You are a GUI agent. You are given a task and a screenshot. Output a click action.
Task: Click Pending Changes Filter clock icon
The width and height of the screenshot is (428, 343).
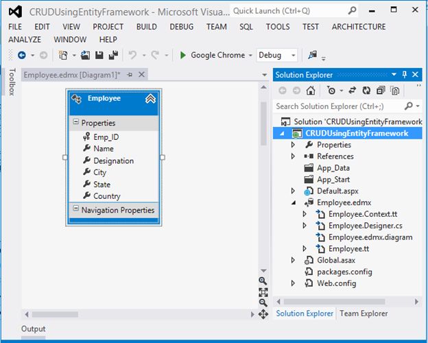(331, 91)
